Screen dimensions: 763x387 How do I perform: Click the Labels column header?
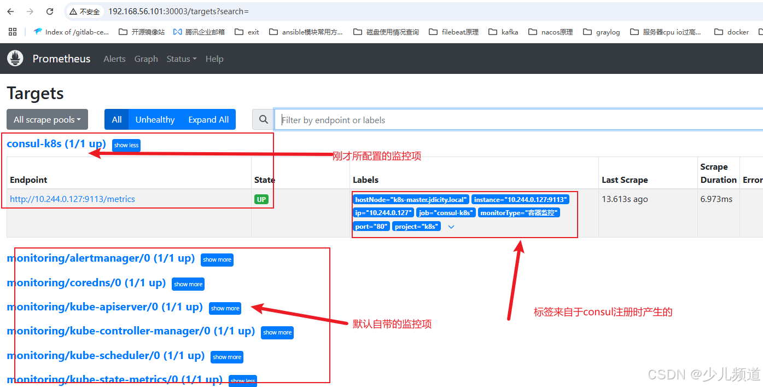click(365, 180)
